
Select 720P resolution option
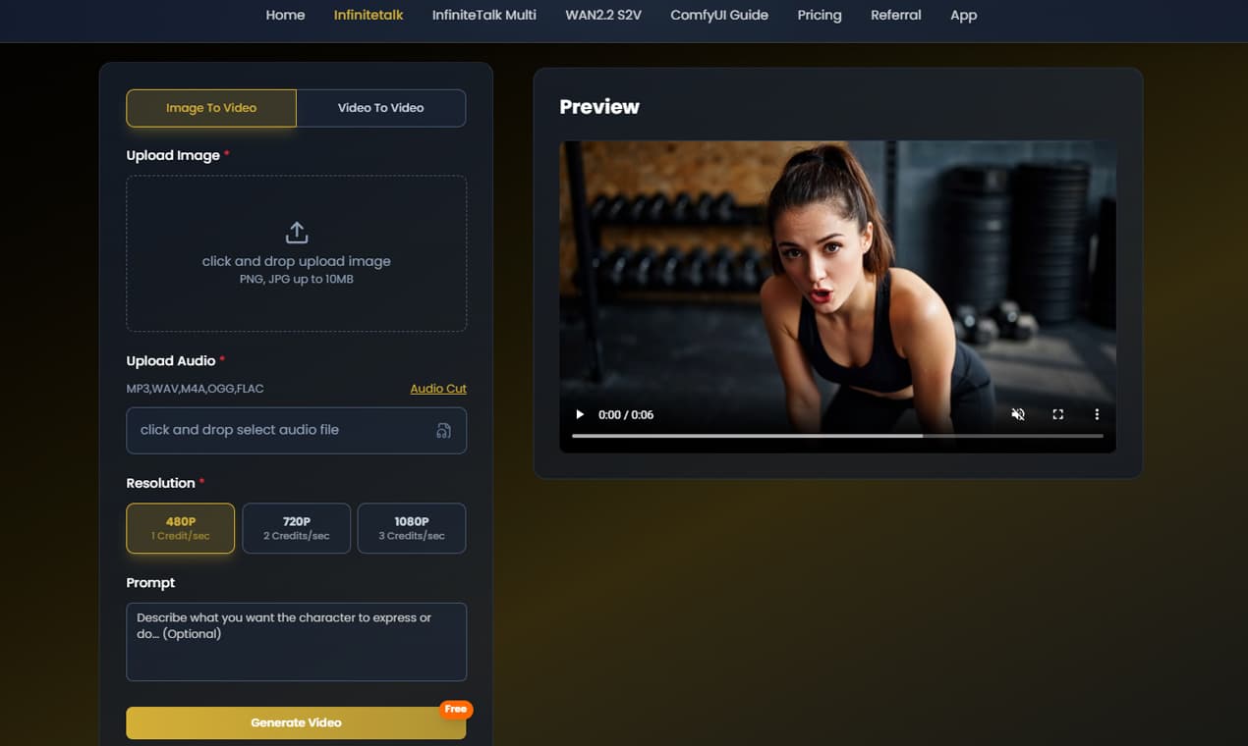click(296, 528)
